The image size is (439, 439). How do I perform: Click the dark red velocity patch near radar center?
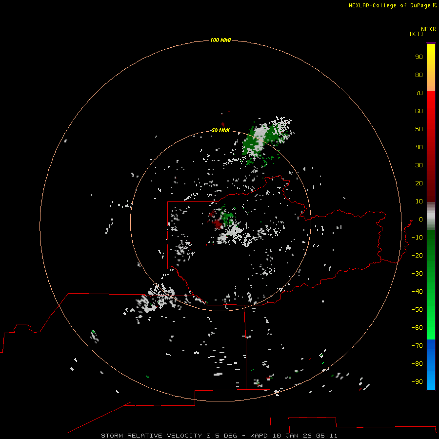pos(218,224)
